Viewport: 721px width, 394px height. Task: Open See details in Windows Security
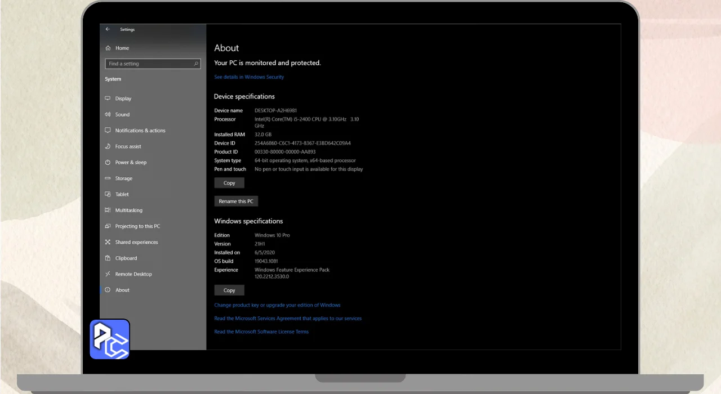click(249, 77)
